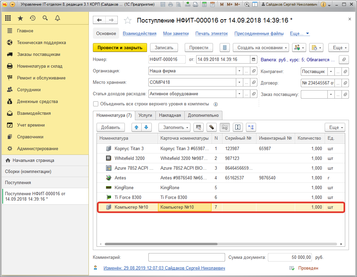357x277 pixels.
Task: Expand the Заказ поставщику dropdown
Action: click(331, 94)
